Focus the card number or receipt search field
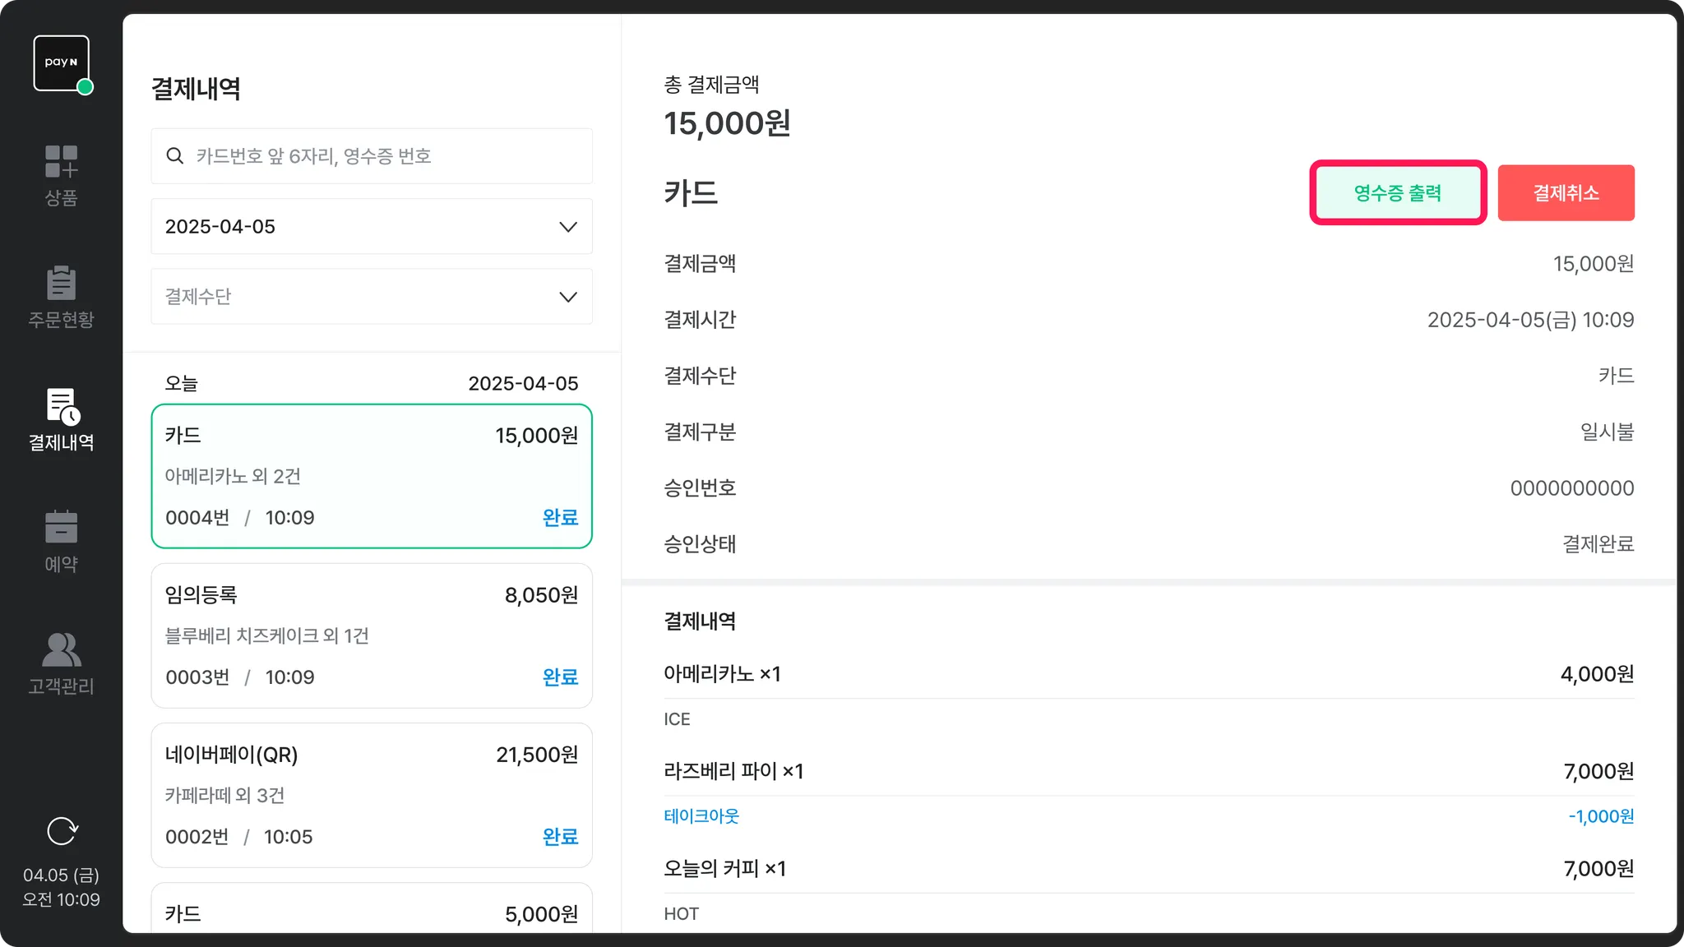The image size is (1684, 947). pyautogui.click(x=386, y=156)
